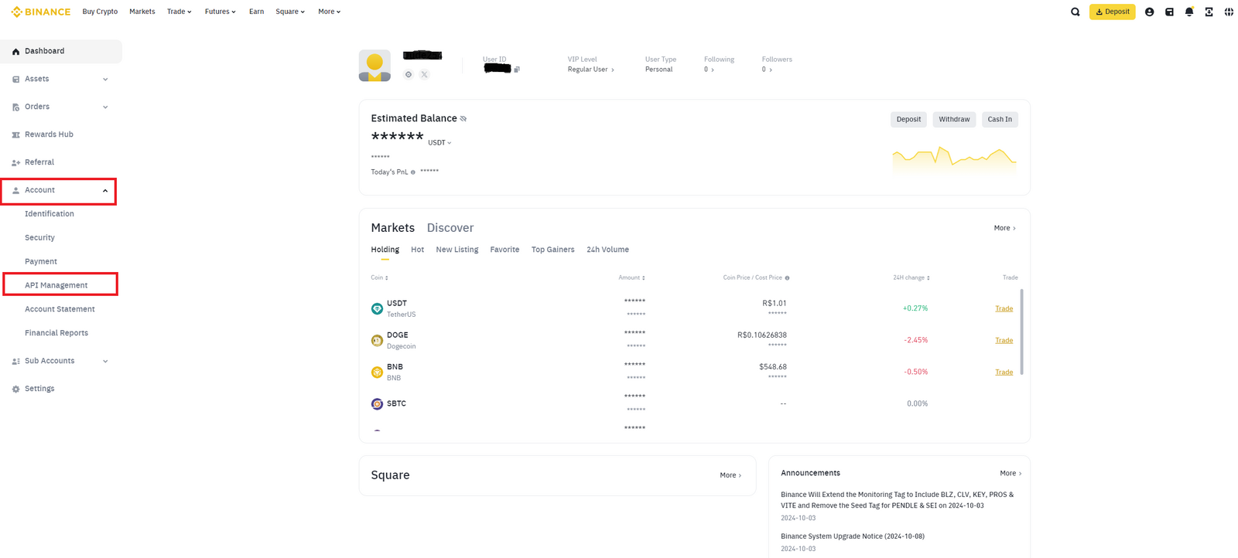Viewport: 1238px width, 558px height.
Task: Click Deposit button in balance card
Action: click(x=908, y=120)
